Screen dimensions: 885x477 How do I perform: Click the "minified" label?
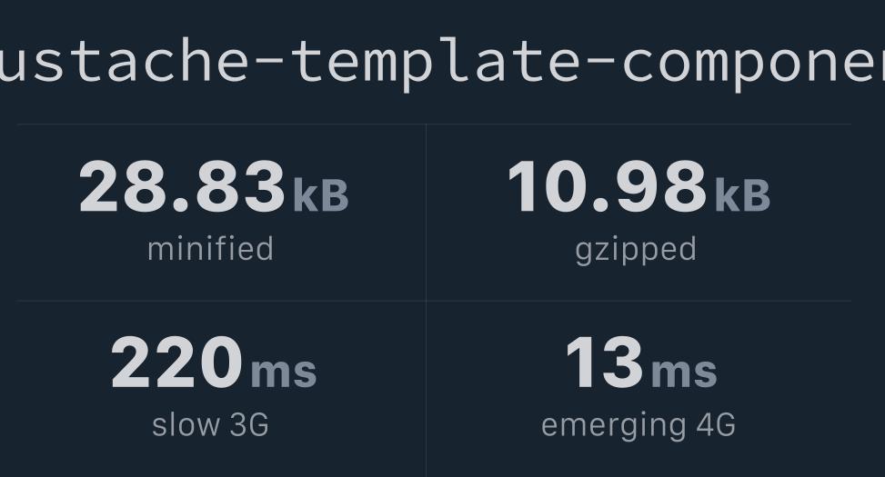click(210, 249)
